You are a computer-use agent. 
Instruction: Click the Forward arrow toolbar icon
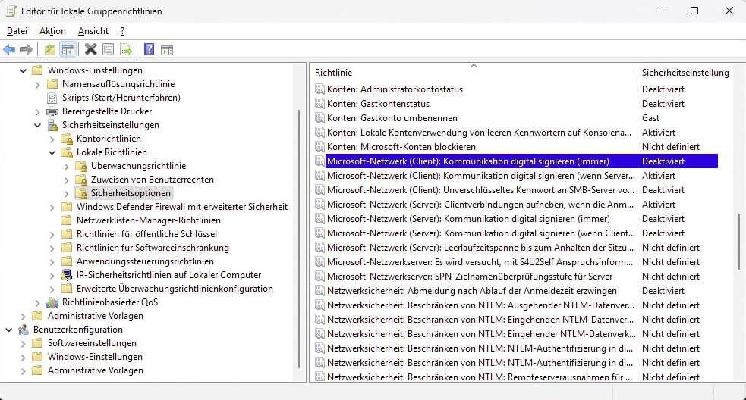tap(27, 49)
